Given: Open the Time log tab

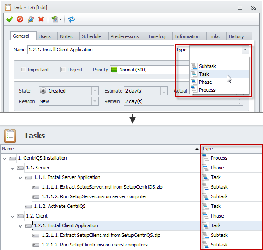Looking at the screenshot, I should click(x=158, y=36).
